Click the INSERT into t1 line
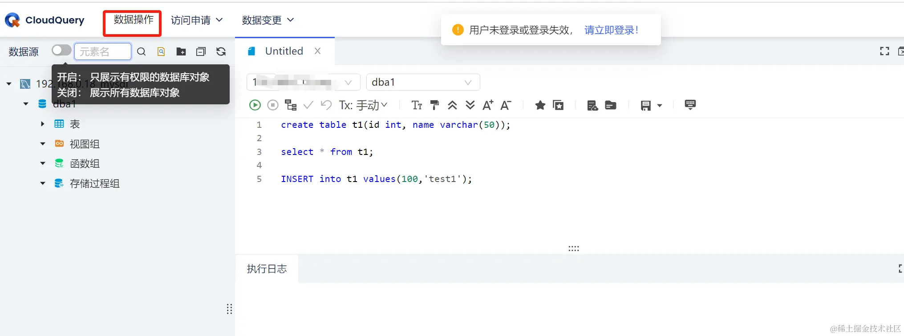This screenshot has width=904, height=336. 376,179
